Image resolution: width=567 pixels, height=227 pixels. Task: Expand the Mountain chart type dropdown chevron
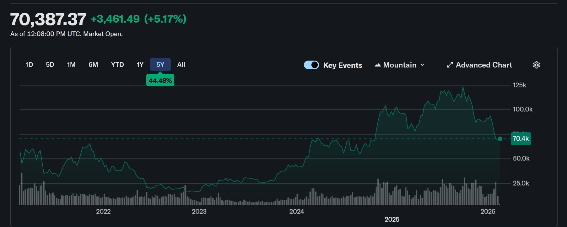pyautogui.click(x=422, y=65)
